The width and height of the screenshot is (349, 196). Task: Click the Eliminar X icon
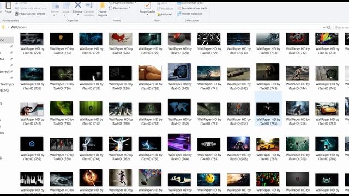pyautogui.click(x=77, y=5)
